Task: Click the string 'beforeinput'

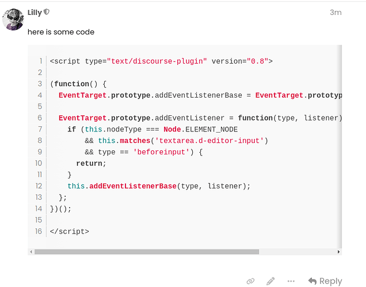Action: tap(161, 152)
